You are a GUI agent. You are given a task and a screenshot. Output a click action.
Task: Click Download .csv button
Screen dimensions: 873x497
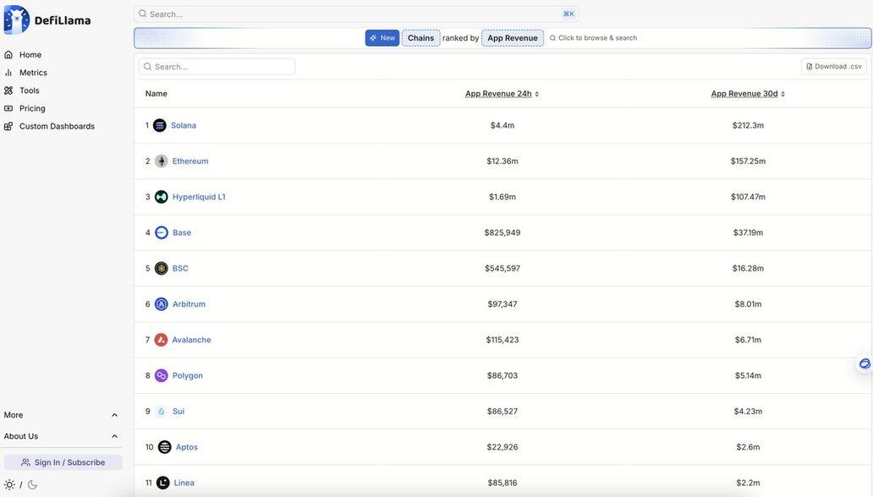pyautogui.click(x=833, y=66)
